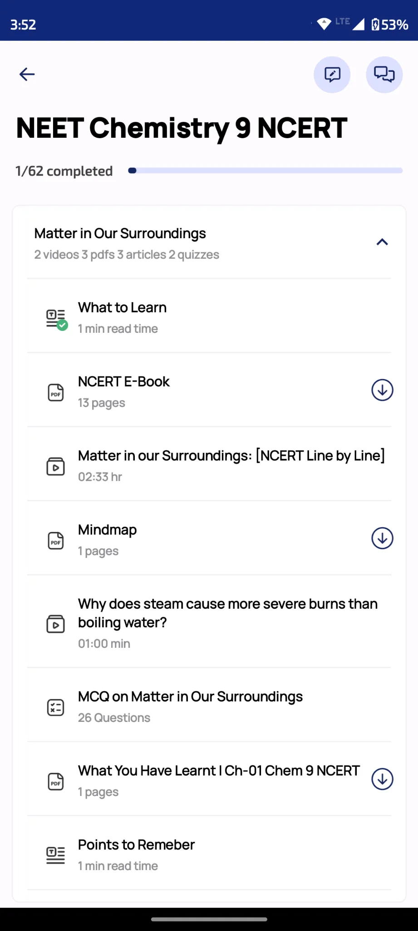Open the notes icon at top right
This screenshot has height=931, width=418.
pos(332,74)
